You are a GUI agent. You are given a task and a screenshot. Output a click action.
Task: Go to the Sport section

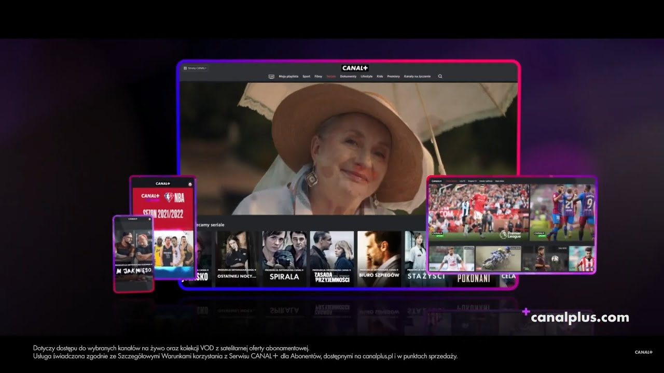click(307, 76)
